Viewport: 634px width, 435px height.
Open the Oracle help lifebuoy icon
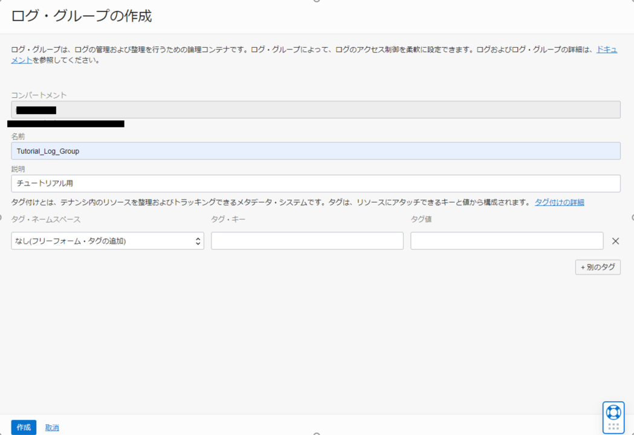(x=613, y=412)
